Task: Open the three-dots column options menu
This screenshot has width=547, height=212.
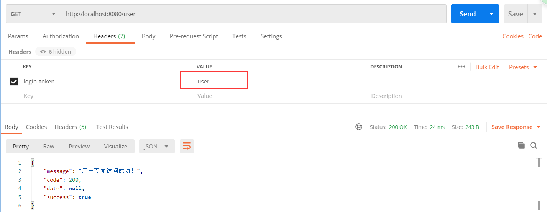Action: tap(462, 67)
